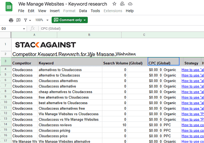
Task: Open the Tools menu
Action: pyautogui.click(x=95, y=11)
